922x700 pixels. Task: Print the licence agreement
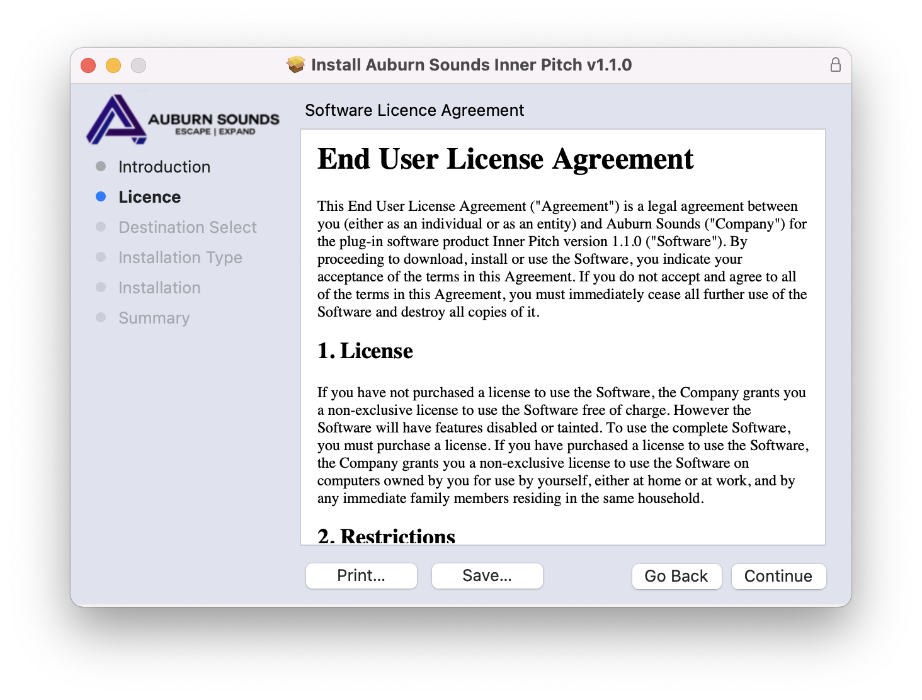coord(361,576)
